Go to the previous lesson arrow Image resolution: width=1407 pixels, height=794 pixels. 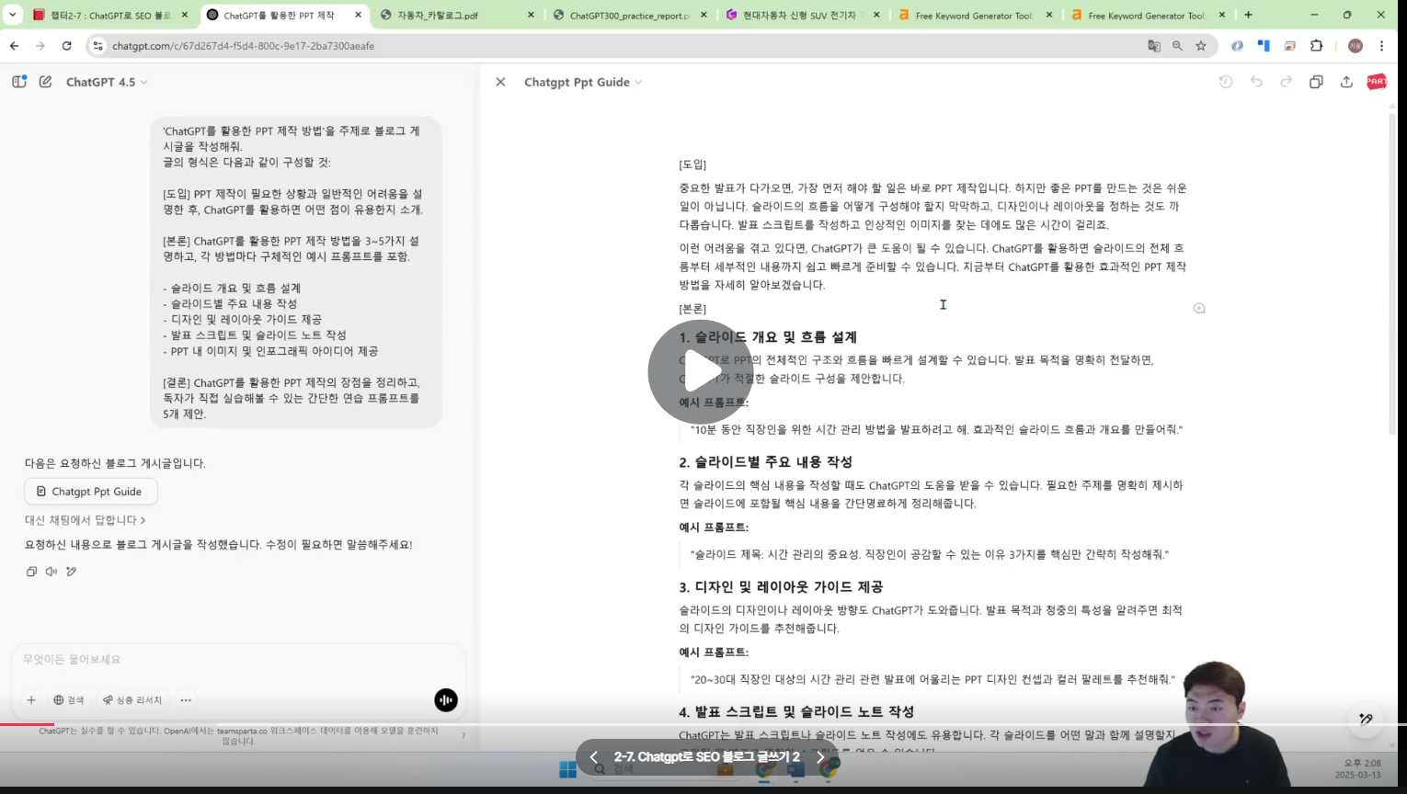point(593,757)
